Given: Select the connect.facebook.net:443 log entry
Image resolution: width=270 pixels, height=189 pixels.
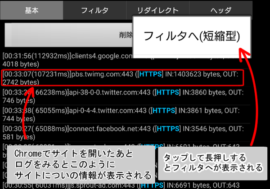Looking at the screenshot, I should point(126,133).
